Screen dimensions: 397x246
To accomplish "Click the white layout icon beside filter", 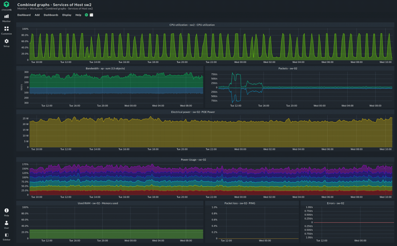I will [91, 15].
